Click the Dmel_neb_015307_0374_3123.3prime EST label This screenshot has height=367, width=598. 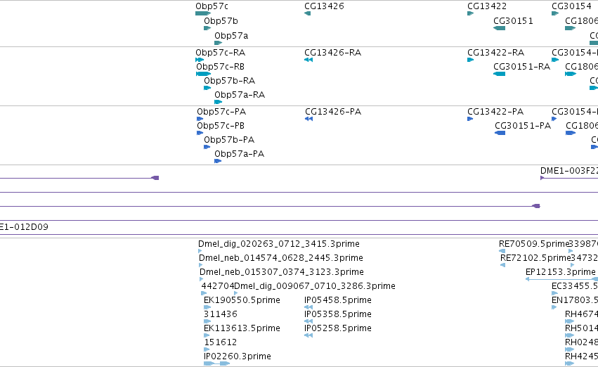pos(282,272)
